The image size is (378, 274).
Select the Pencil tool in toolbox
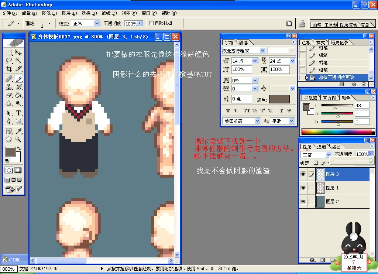click(x=18, y=79)
